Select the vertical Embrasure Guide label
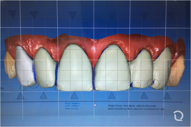The height and width of the screenshot is (127, 191). 33,63
